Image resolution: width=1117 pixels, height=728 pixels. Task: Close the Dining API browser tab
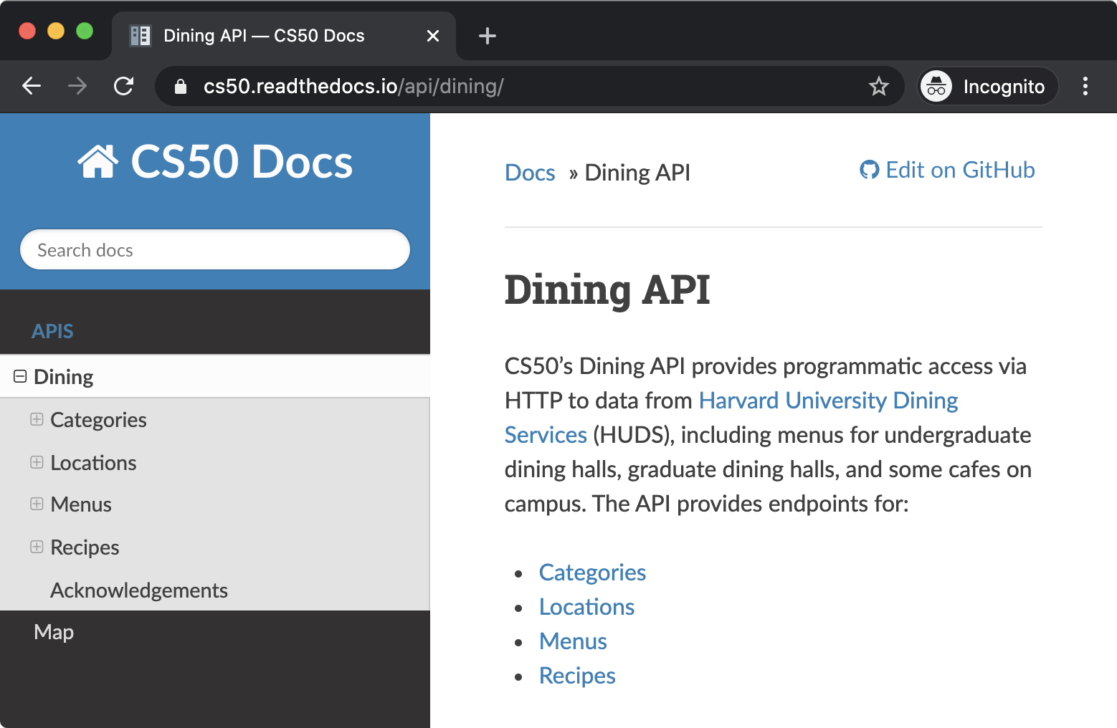click(x=433, y=36)
